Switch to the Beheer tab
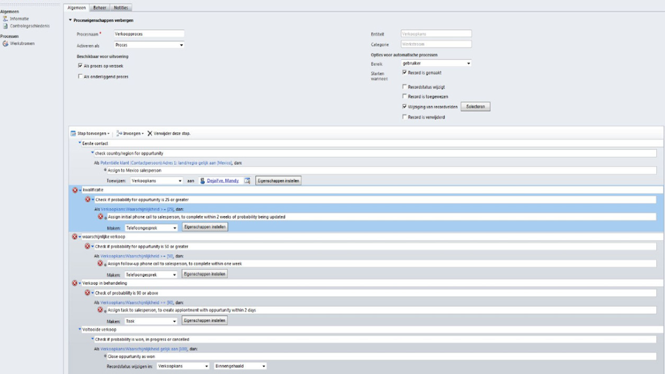This screenshot has width=665, height=374. tap(99, 8)
